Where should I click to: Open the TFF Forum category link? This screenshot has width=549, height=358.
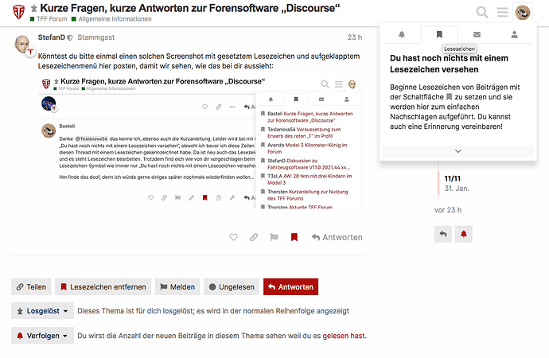(x=49, y=19)
